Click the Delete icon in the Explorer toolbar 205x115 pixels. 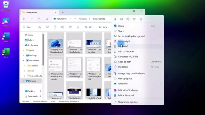pos(78,27)
